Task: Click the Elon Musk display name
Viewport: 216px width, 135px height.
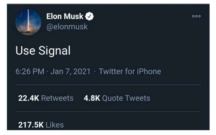Action: [65, 16]
